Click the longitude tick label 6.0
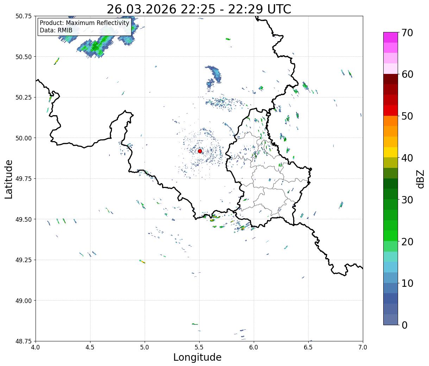This screenshot has width=429, height=366. pos(254,347)
